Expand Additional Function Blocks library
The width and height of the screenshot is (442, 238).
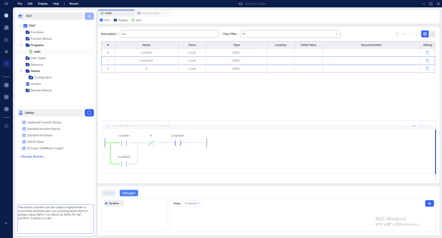pos(19,123)
